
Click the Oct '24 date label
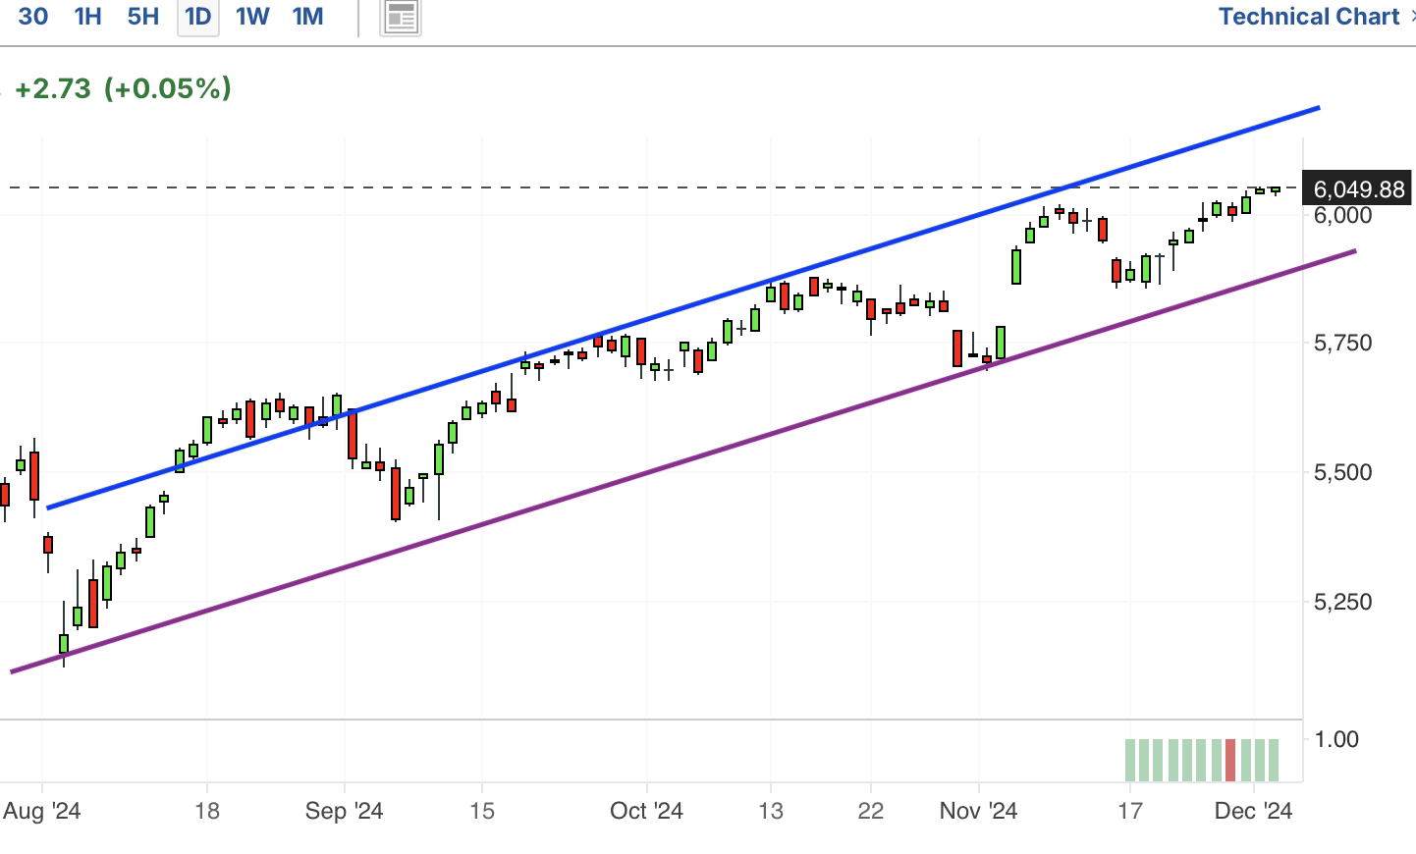coord(646,812)
